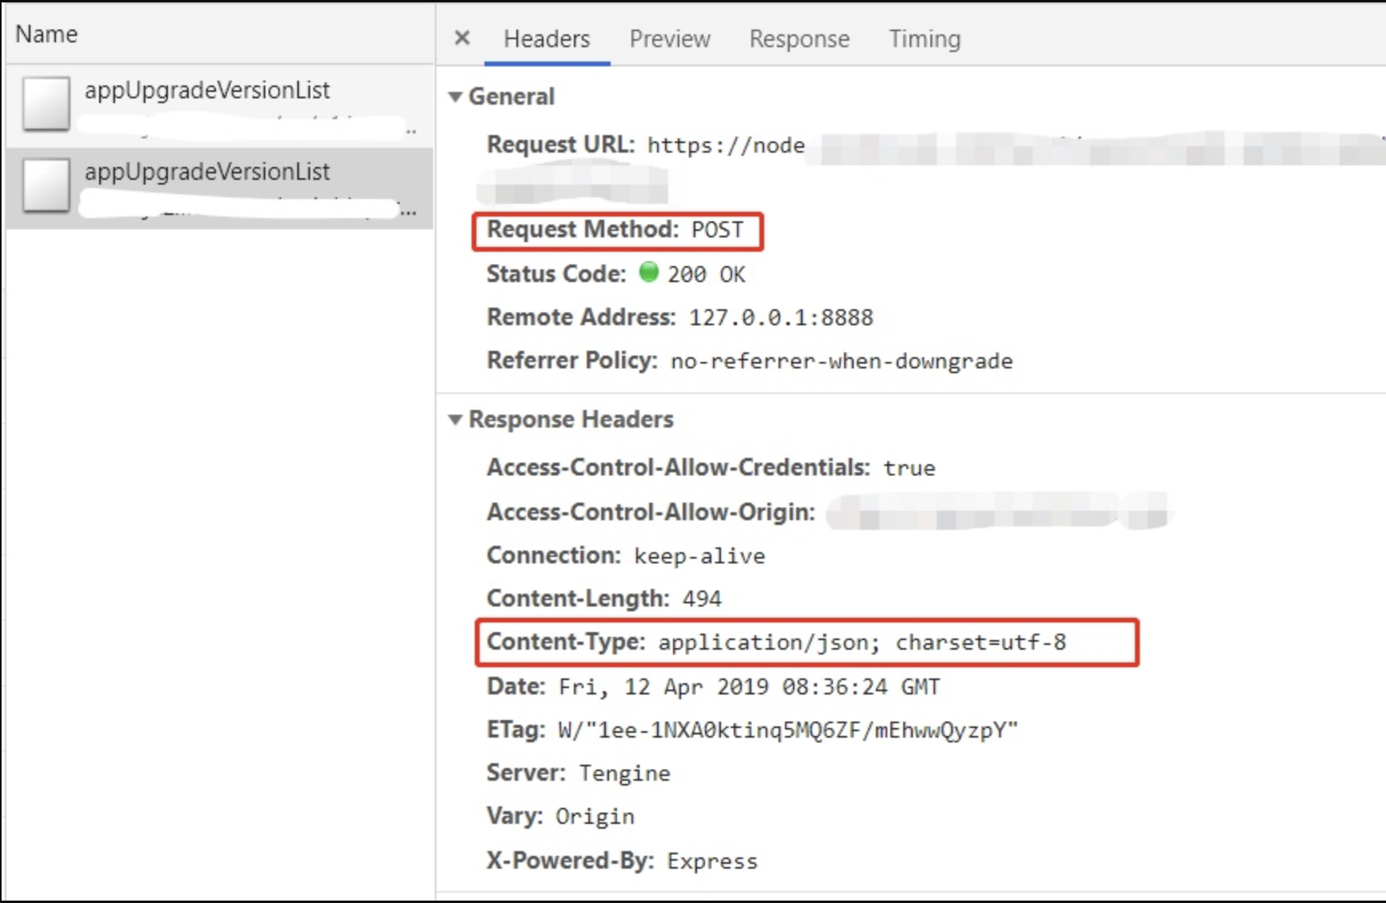The width and height of the screenshot is (1386, 903).
Task: Click the Referrer Policy label
Action: click(572, 360)
